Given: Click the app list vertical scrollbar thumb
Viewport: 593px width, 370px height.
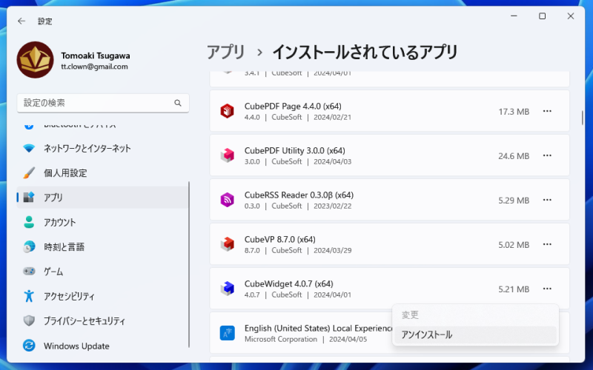Looking at the screenshot, I should pos(582,118).
